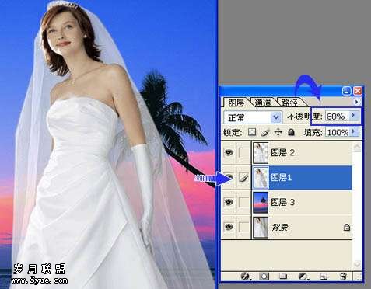Add a layer mask icon

click(x=264, y=277)
